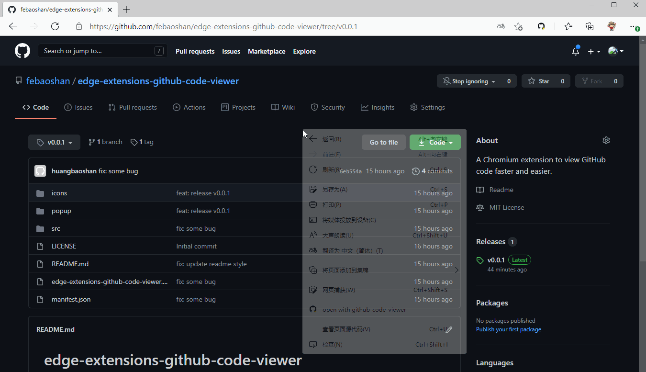
Task: Choose 大声朗读(U) in the context menu
Action: [384, 236]
